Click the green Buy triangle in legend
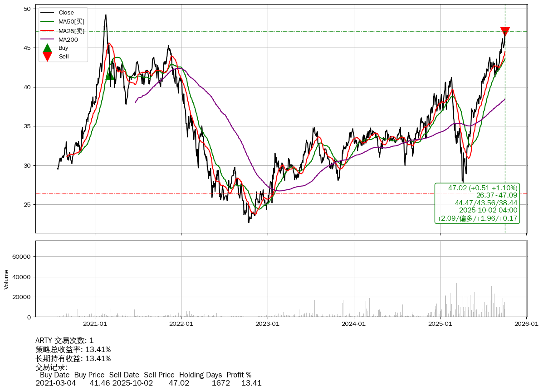Viewport: 543px width, 391px height. click(47, 48)
